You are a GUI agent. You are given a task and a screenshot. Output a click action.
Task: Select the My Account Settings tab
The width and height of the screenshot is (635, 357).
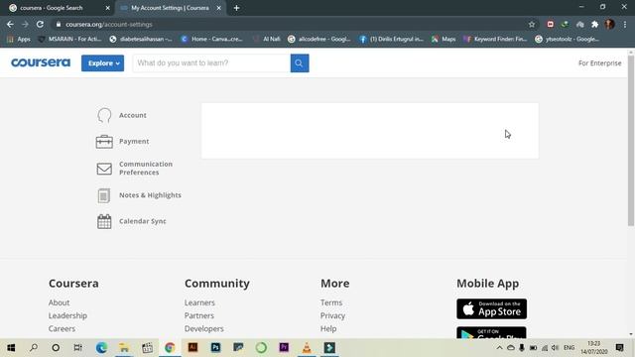click(x=170, y=8)
